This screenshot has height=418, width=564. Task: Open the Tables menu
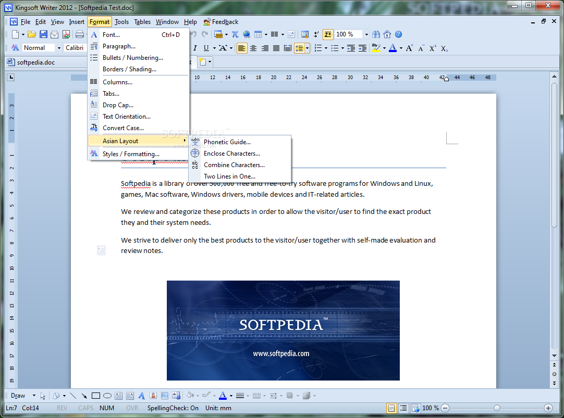click(142, 22)
